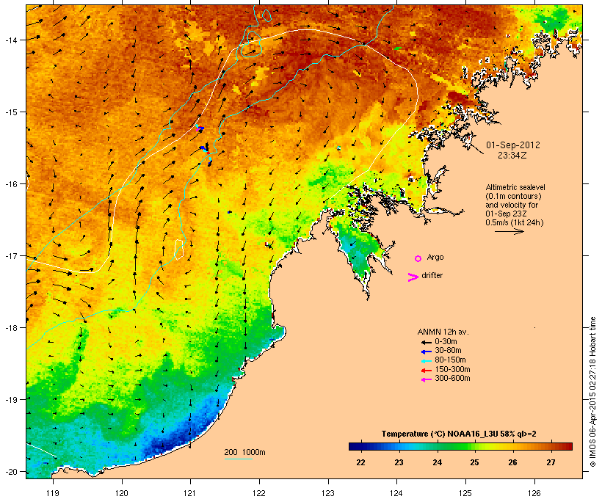Click the latitude label -16

pos(11,184)
